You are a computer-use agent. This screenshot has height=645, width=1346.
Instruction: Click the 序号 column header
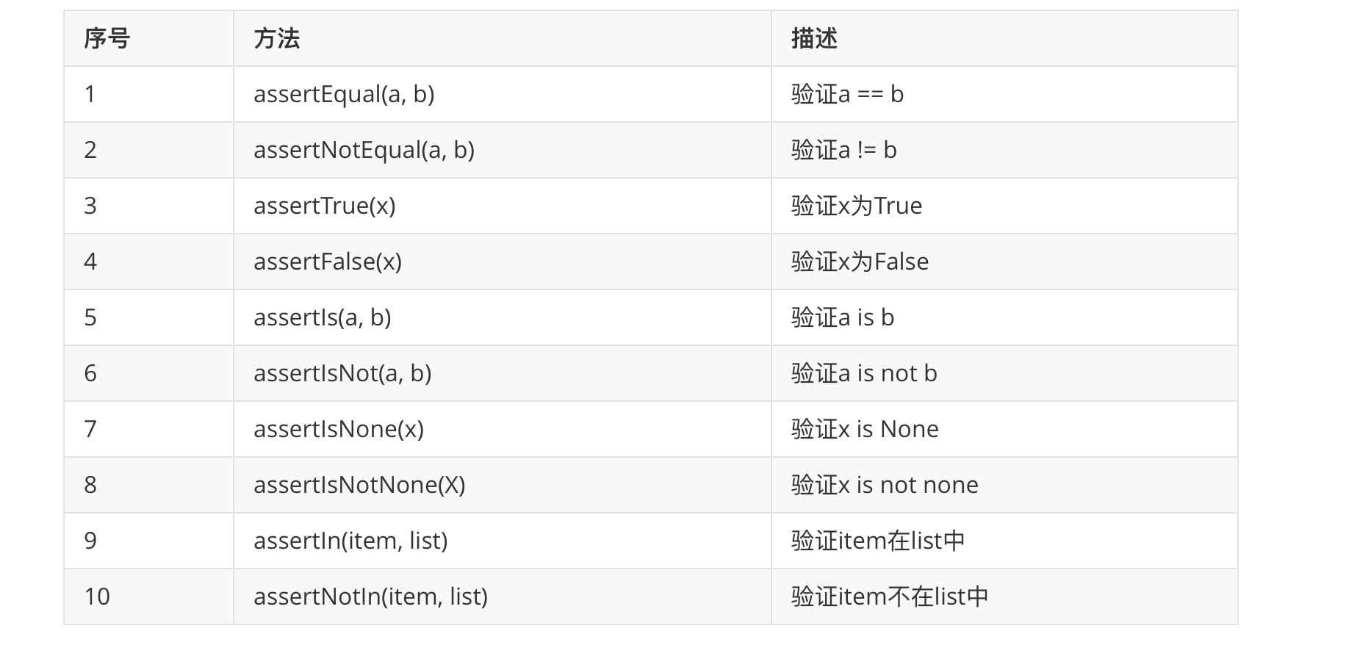107,38
